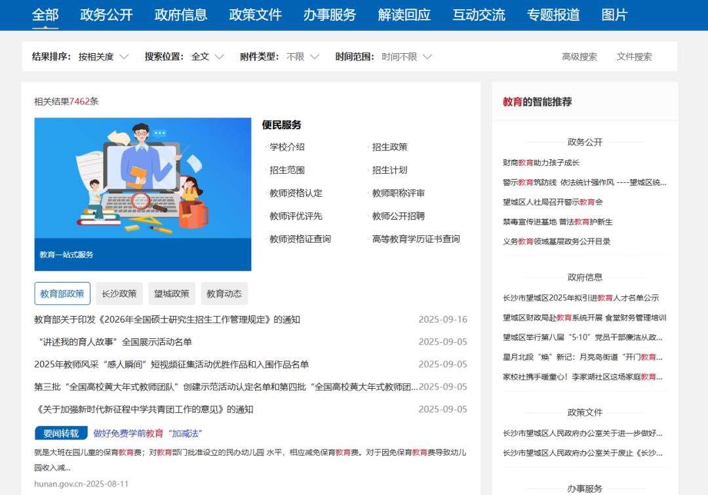708x495 pixels.
Task: Open the 2026年全国硕士研究生招生工作管理规定 notice
Action: (167, 320)
